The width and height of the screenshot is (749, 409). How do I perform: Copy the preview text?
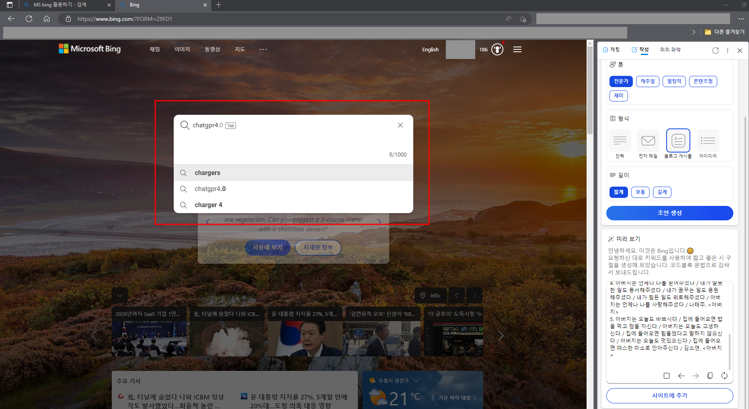tap(710, 376)
